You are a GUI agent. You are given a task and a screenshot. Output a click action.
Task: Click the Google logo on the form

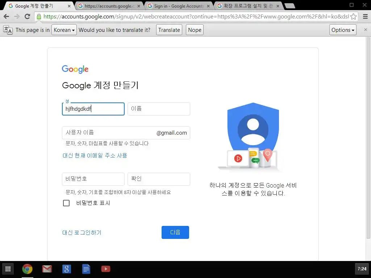pos(75,69)
